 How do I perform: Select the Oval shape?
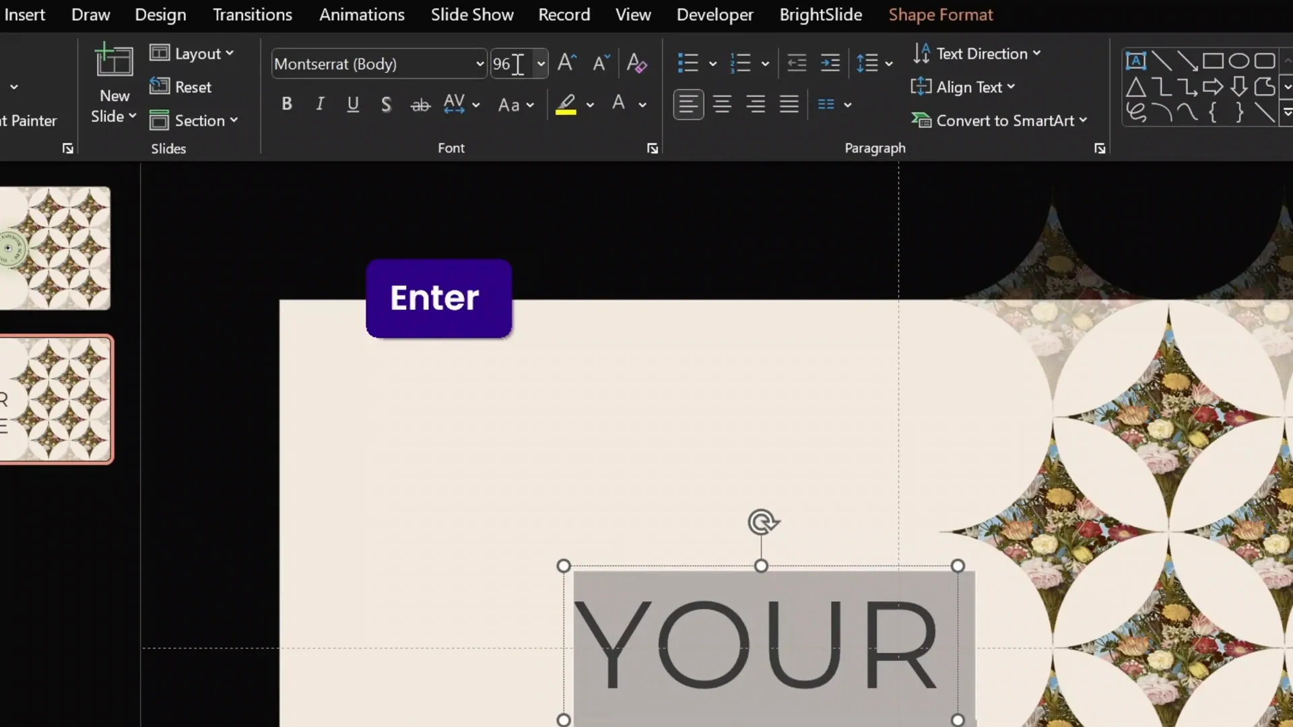tap(1238, 61)
